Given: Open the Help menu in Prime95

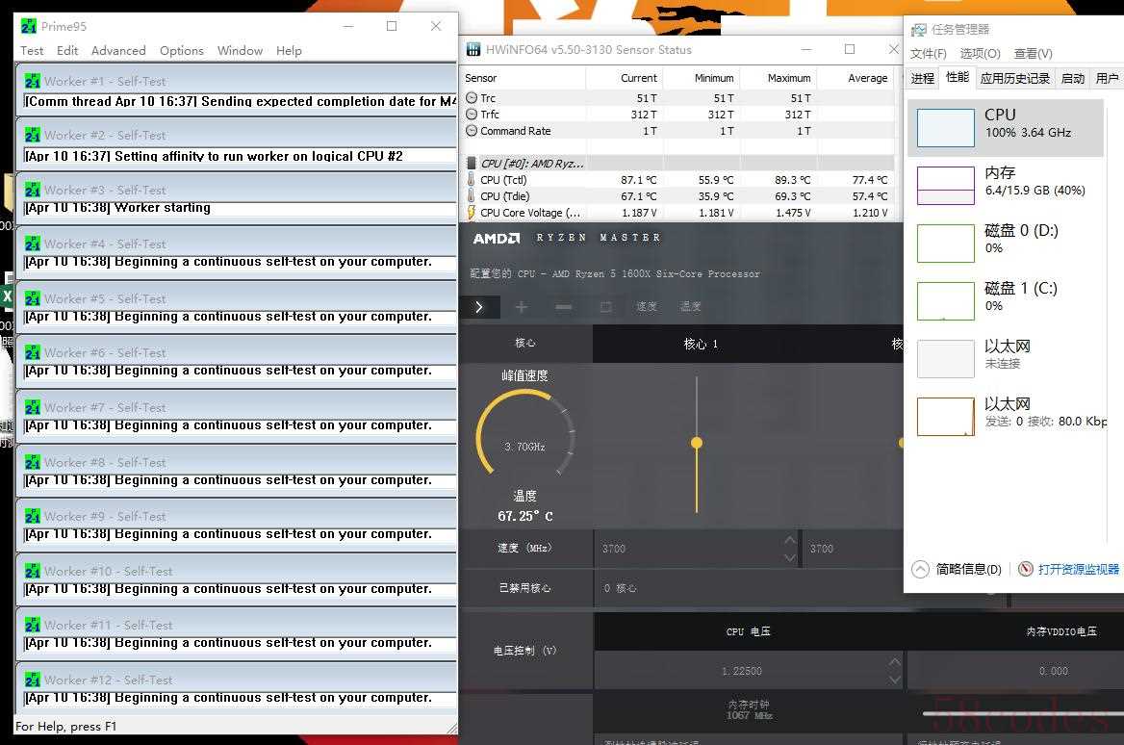Looking at the screenshot, I should pos(289,51).
